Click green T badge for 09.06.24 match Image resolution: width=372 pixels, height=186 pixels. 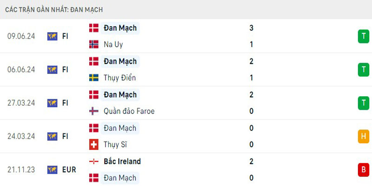[x=363, y=36]
